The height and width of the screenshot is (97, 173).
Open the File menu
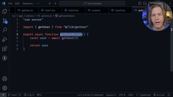(10, 4)
